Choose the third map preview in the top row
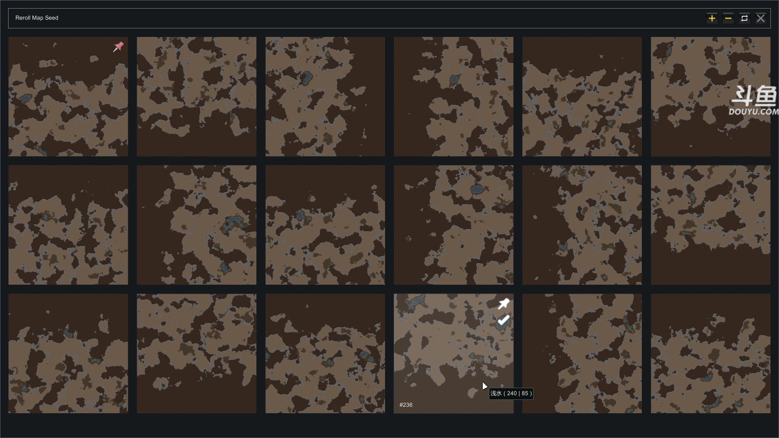 tap(325, 97)
